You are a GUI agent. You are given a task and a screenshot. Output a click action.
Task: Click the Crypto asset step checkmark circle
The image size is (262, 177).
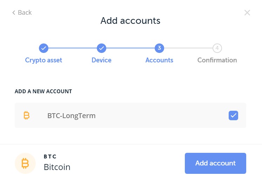coord(43,48)
